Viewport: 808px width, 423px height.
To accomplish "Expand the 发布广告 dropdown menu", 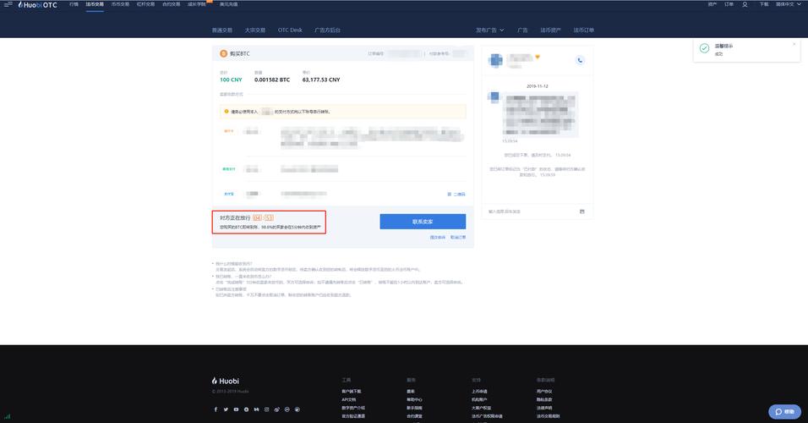I will point(489,30).
